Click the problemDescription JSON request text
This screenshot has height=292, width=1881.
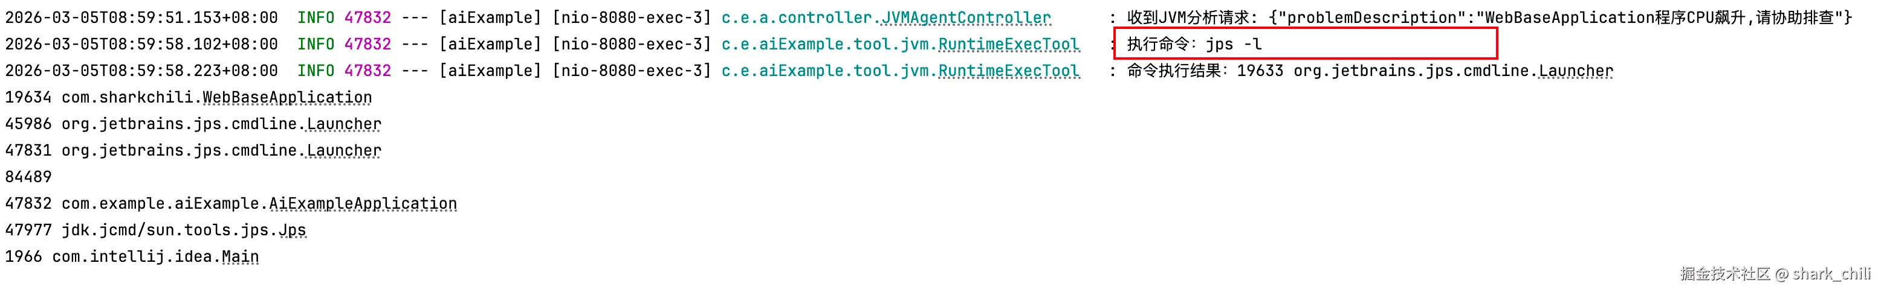(1561, 17)
